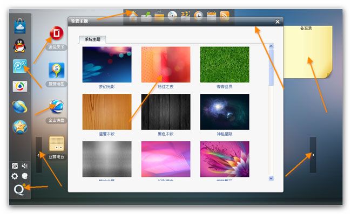The width and height of the screenshot is (351, 214).
Task: Choose the 粉红之夜 theme thumbnail
Action: coord(166,65)
